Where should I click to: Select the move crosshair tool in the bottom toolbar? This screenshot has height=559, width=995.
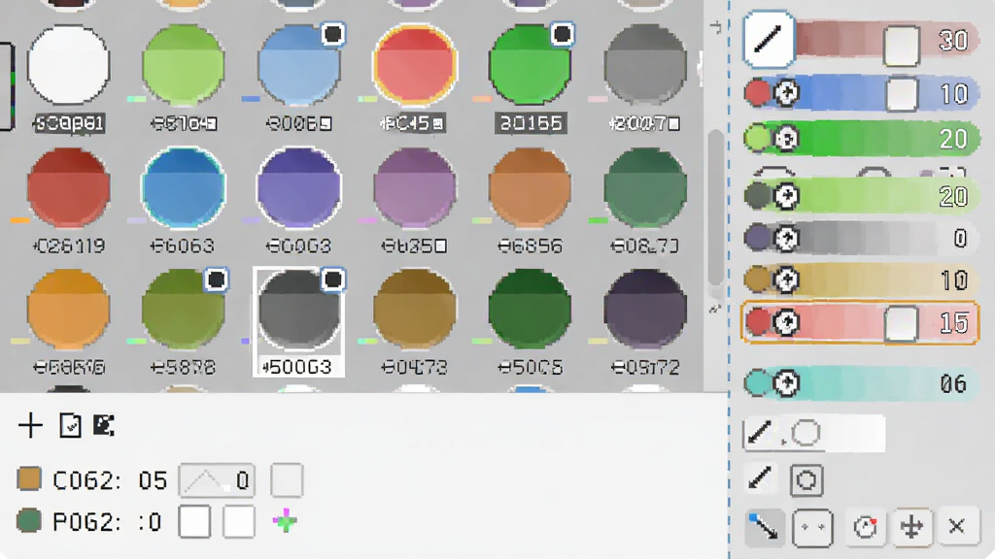(x=911, y=527)
